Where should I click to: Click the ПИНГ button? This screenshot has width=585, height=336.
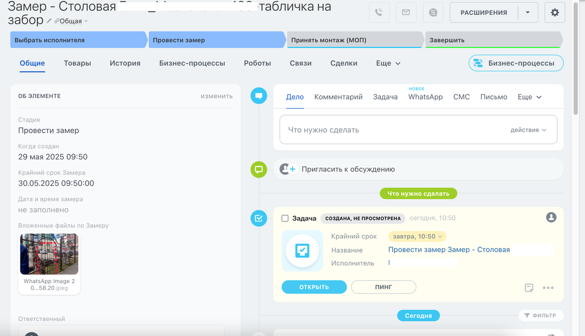click(x=384, y=287)
